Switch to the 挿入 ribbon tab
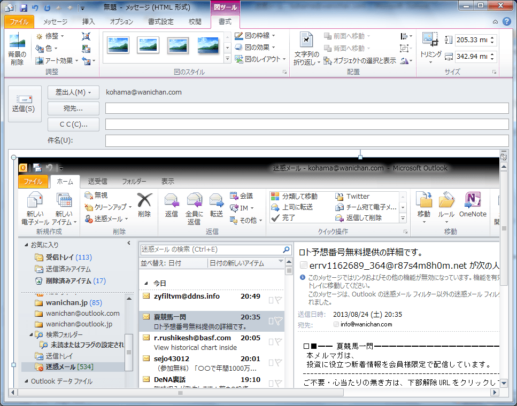Screen dimensions: 517x406 coord(88,22)
